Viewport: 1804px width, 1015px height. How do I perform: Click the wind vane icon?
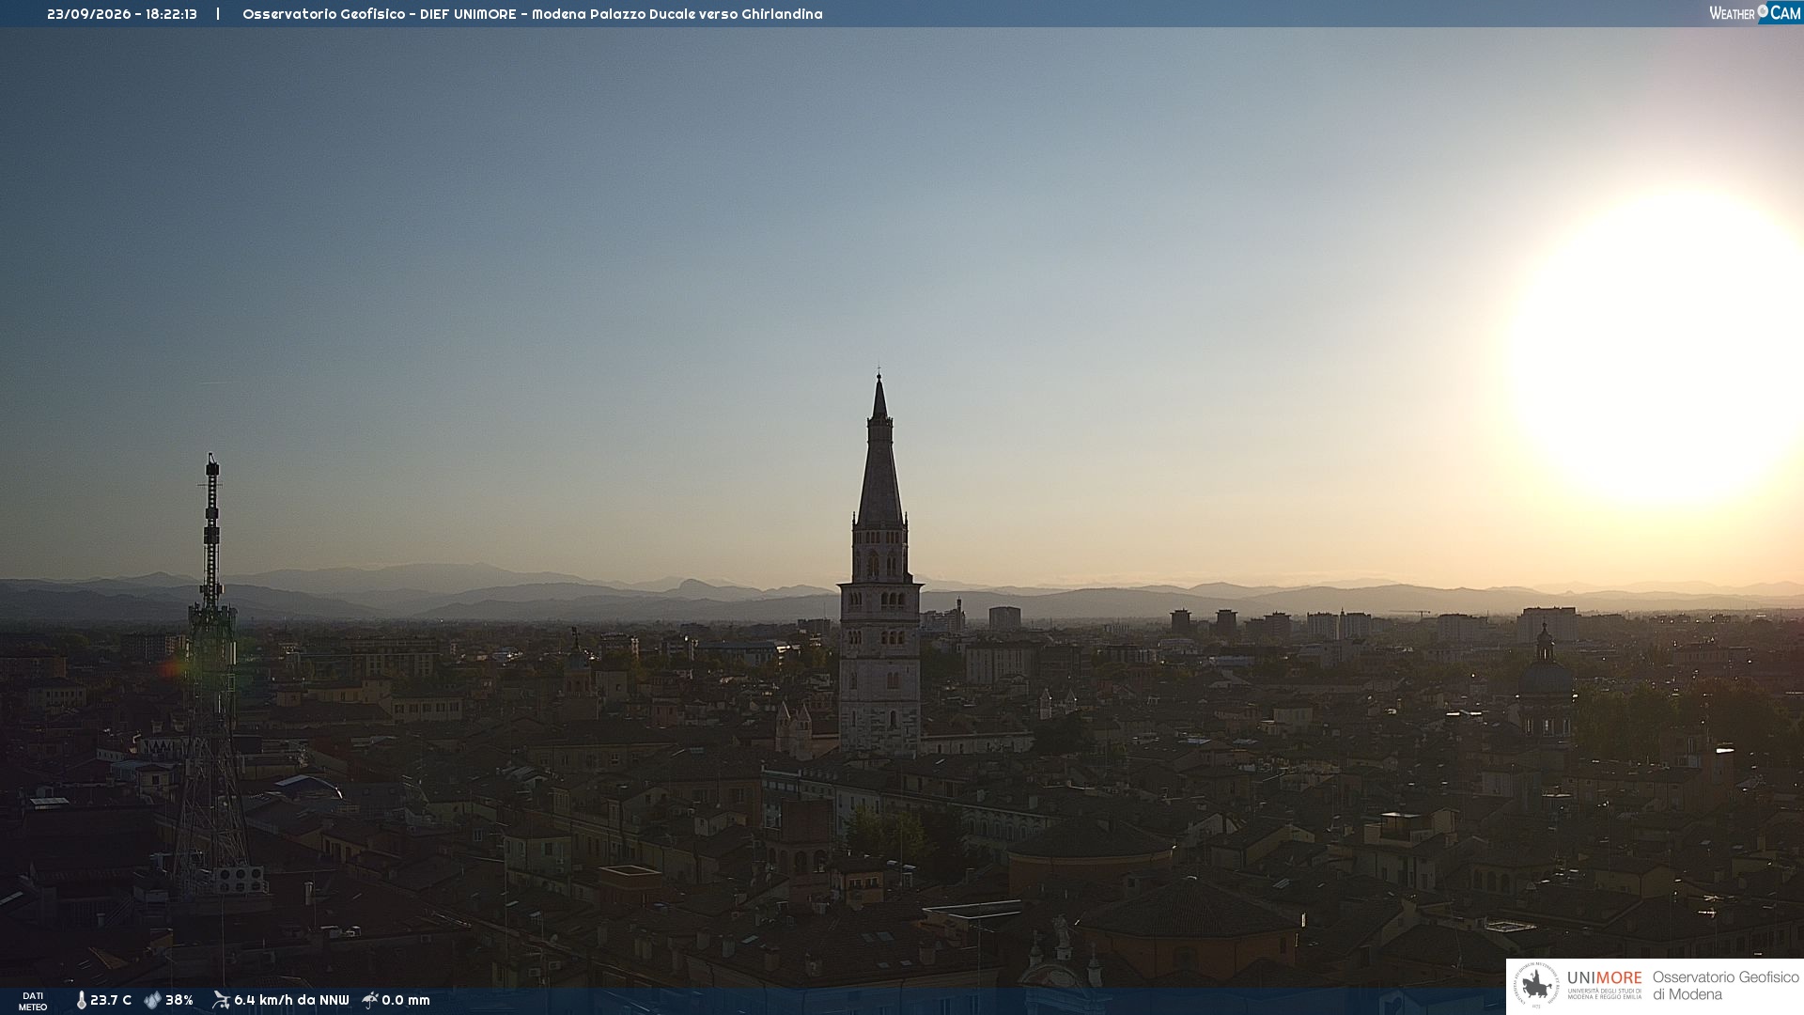click(x=221, y=1000)
